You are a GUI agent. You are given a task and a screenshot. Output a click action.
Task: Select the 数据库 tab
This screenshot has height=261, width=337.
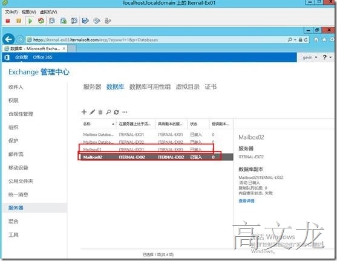pyautogui.click(x=115, y=87)
